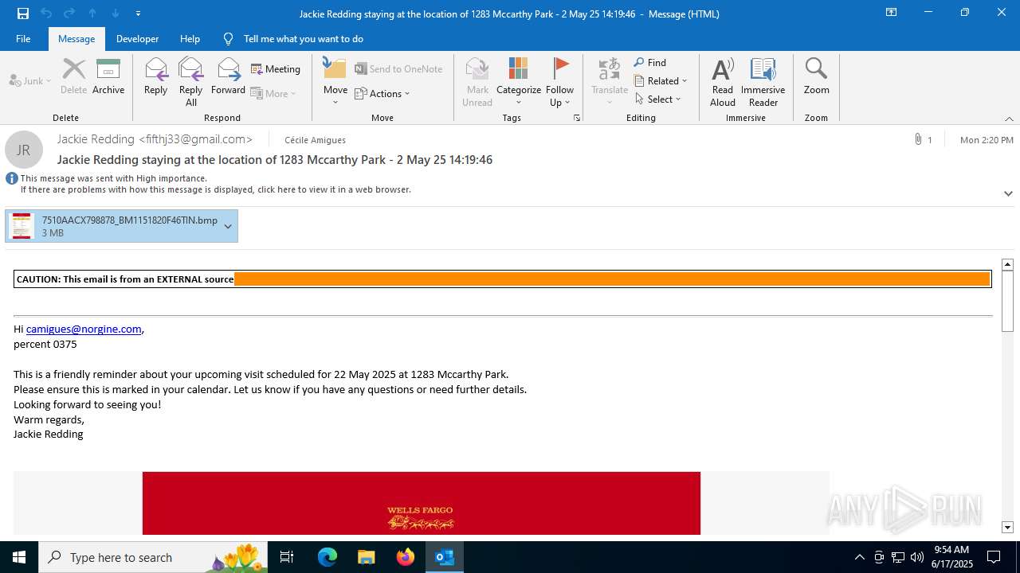Click the taskbar clock showing 9:54 AM

pyautogui.click(x=952, y=557)
